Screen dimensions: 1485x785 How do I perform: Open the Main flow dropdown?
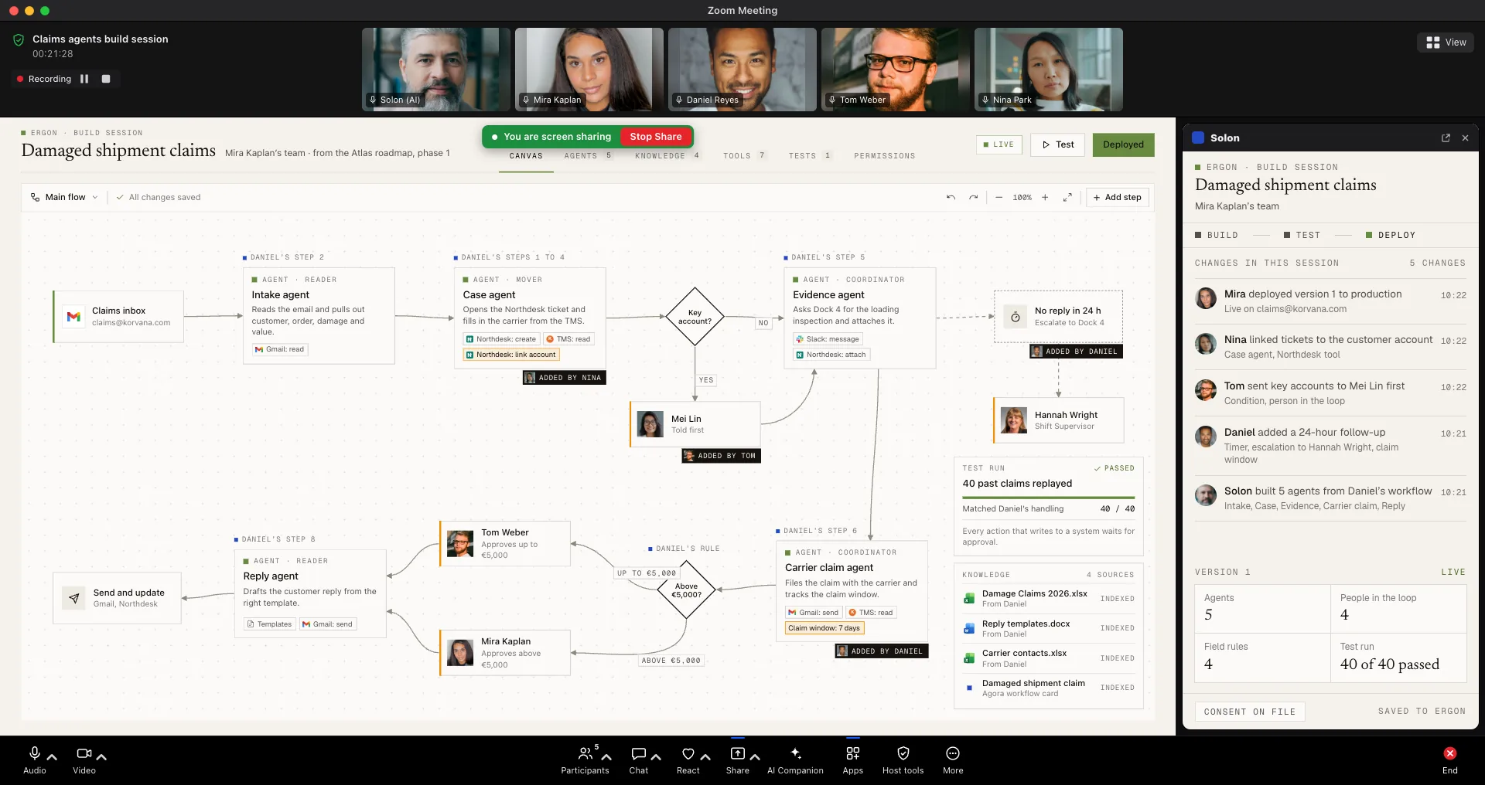pyautogui.click(x=64, y=197)
